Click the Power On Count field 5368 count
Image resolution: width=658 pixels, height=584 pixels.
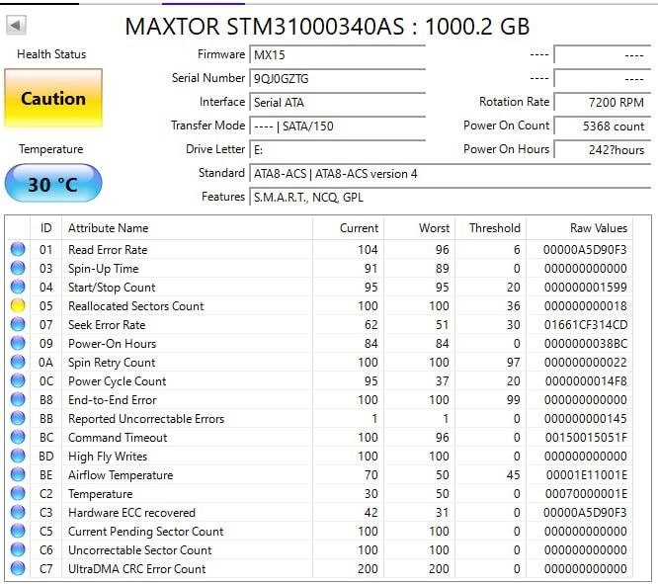point(603,125)
